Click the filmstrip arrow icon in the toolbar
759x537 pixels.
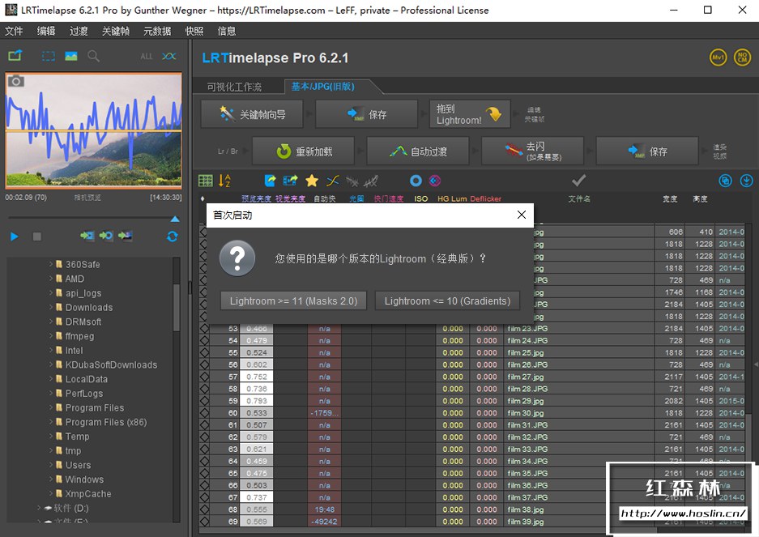coord(291,181)
